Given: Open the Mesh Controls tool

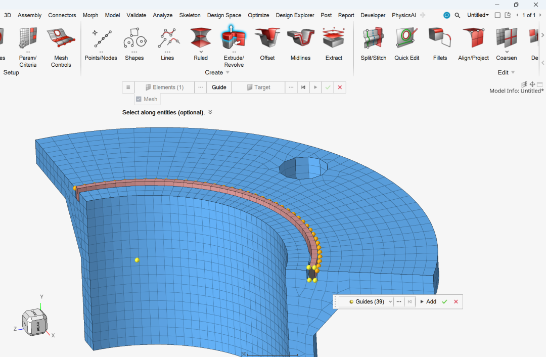Looking at the screenshot, I should click(x=61, y=39).
